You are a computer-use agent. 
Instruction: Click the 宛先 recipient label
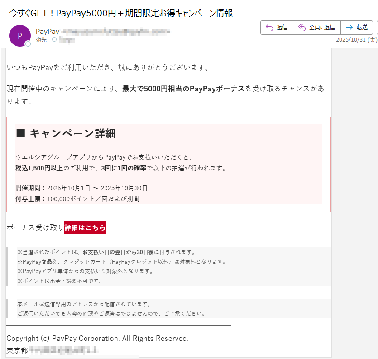41,40
